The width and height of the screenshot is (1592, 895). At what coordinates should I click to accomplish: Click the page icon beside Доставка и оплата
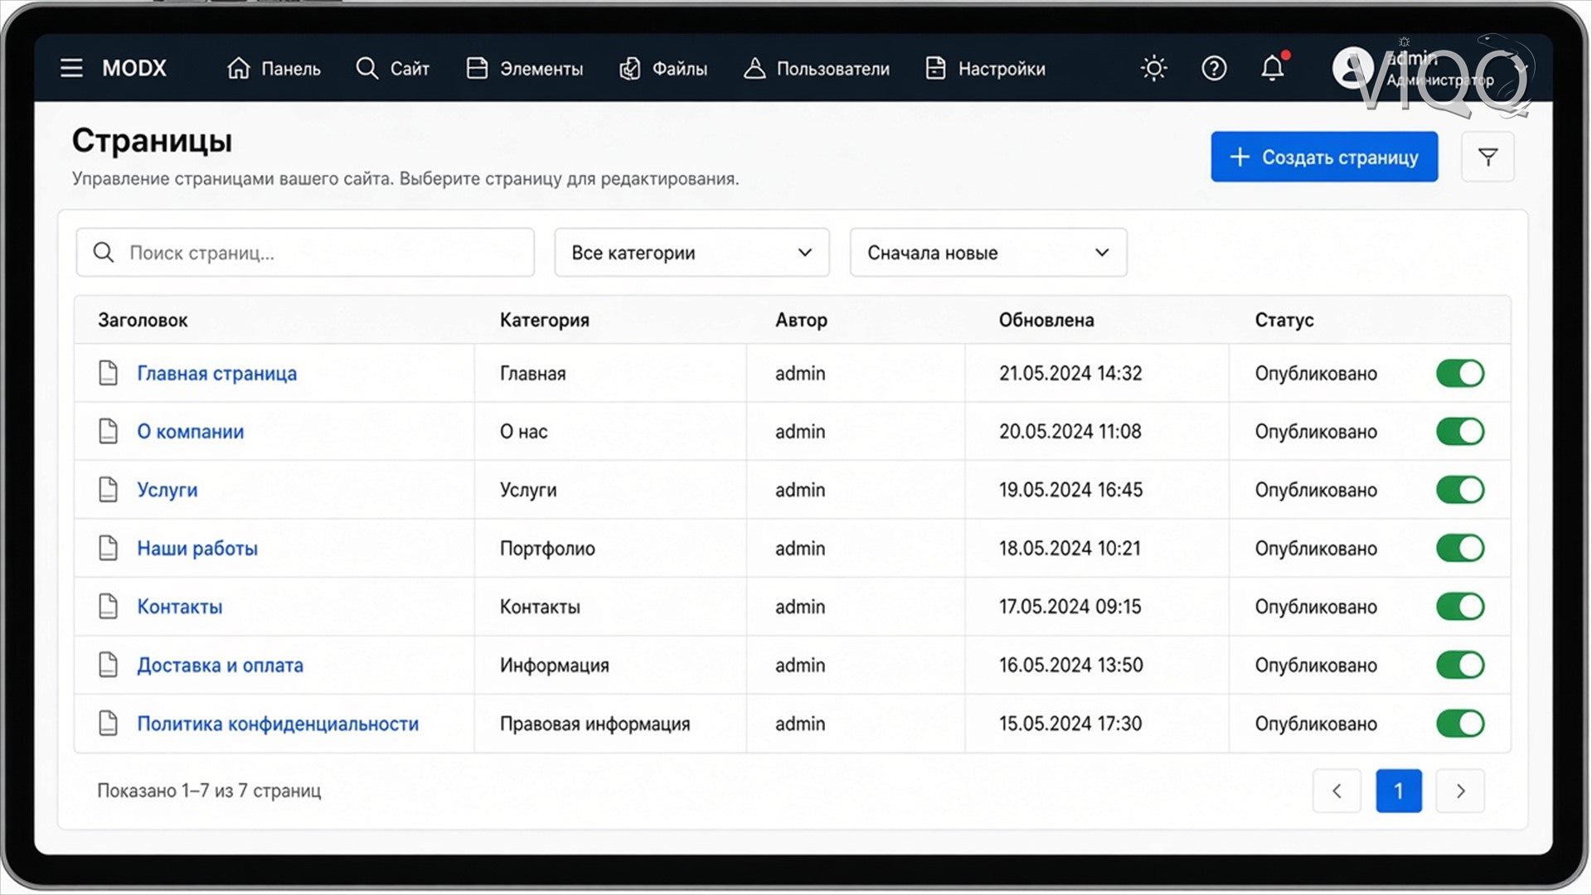pos(108,665)
